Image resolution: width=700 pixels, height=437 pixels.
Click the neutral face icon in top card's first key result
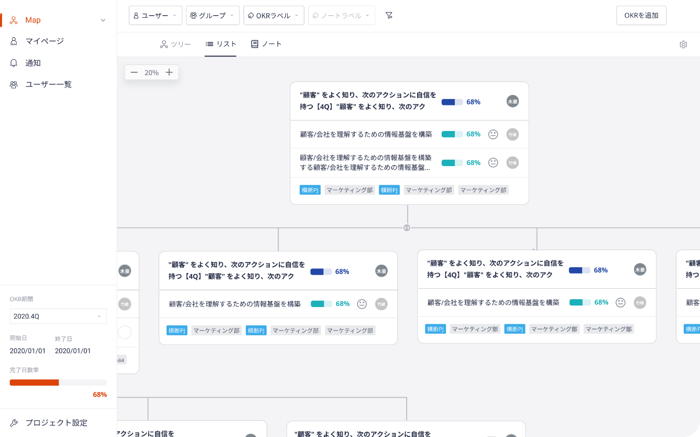[493, 134]
